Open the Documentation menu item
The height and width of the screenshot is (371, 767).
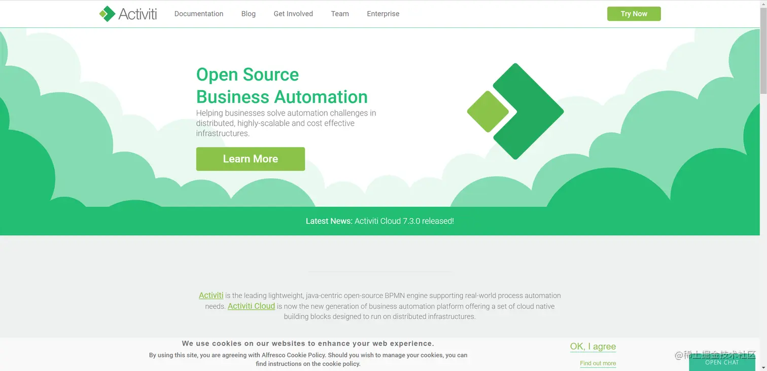[x=199, y=14]
